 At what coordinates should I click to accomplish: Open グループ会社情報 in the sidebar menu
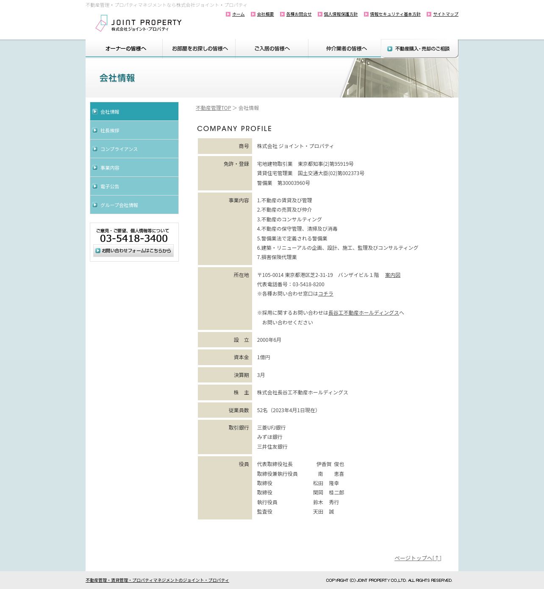tap(134, 205)
